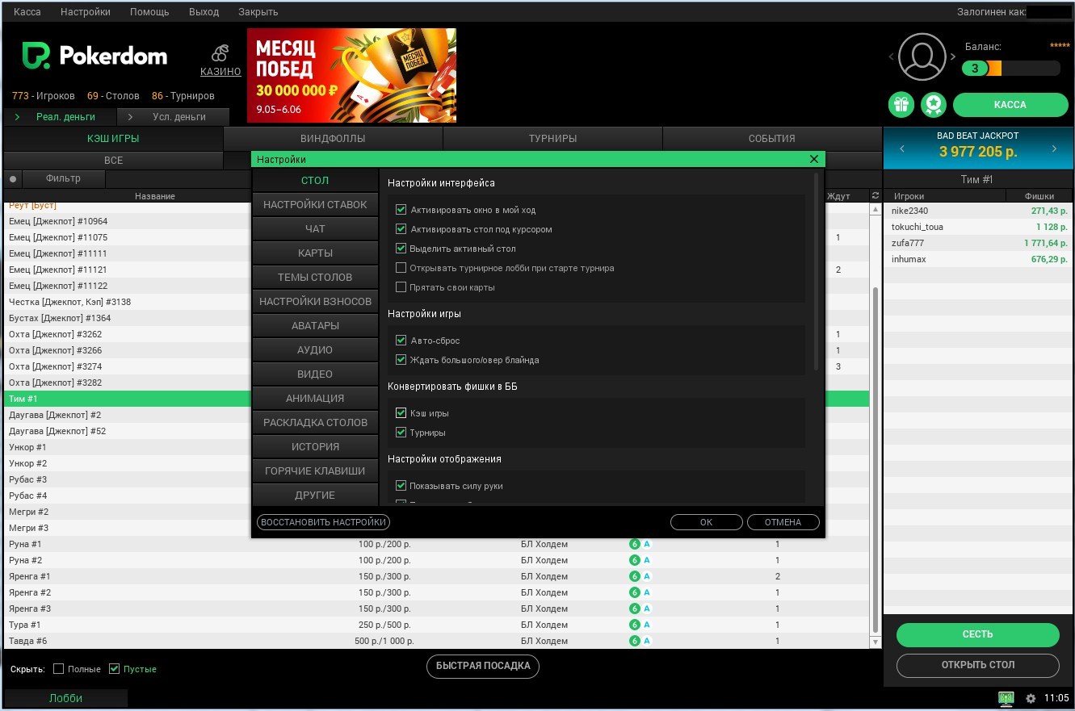This screenshot has height=711, width=1075.
Task: Open the star rosette rewards icon
Action: tap(934, 105)
